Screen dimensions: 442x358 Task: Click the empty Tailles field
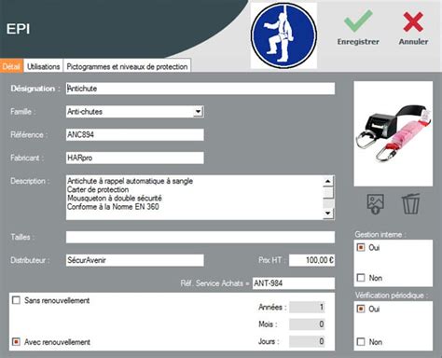pyautogui.click(x=200, y=237)
